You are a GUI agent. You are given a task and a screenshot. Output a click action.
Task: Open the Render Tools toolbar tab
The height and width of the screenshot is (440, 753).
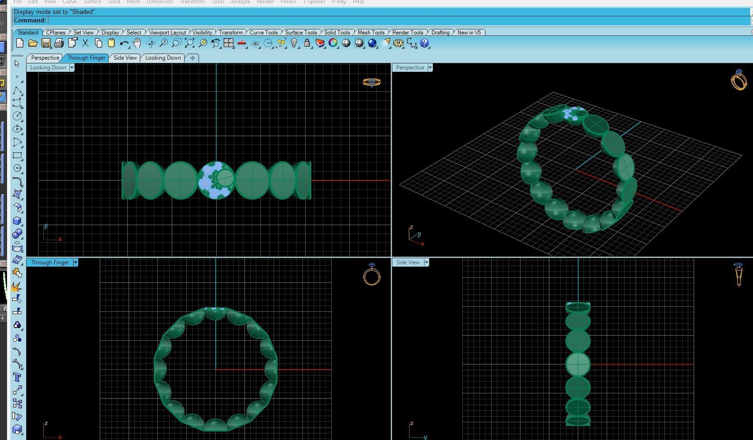point(408,33)
